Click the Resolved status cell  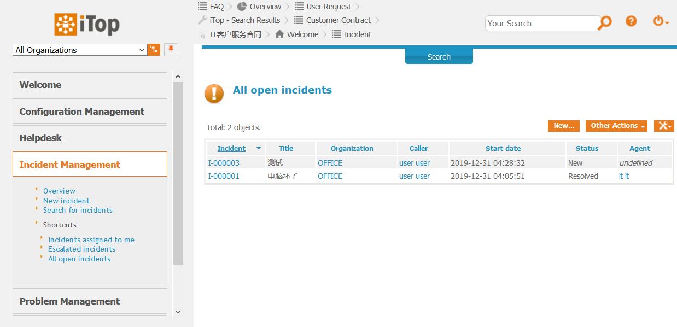[583, 176]
